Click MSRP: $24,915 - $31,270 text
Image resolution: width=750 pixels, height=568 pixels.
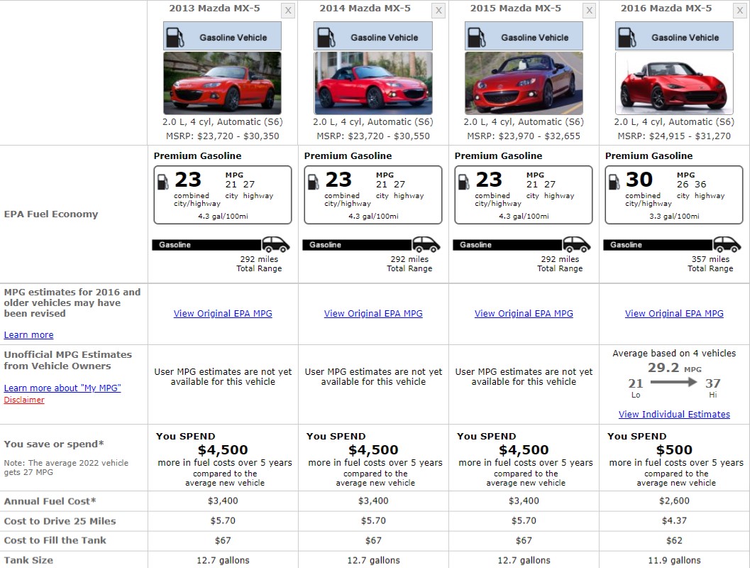[674, 136]
